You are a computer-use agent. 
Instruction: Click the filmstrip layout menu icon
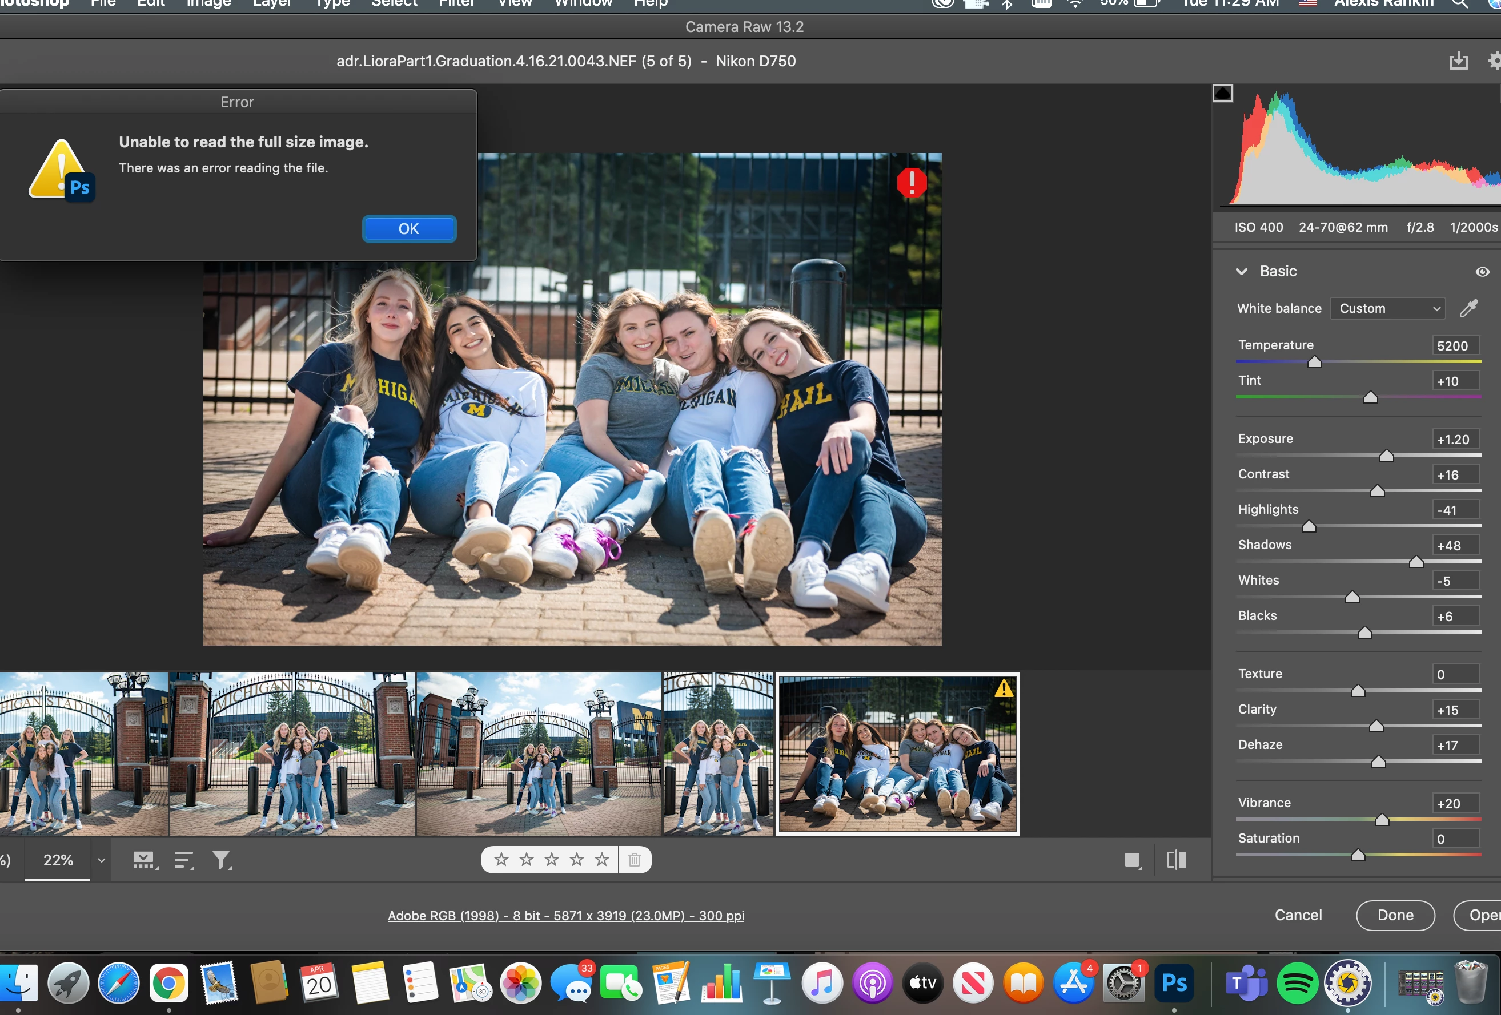[144, 859]
